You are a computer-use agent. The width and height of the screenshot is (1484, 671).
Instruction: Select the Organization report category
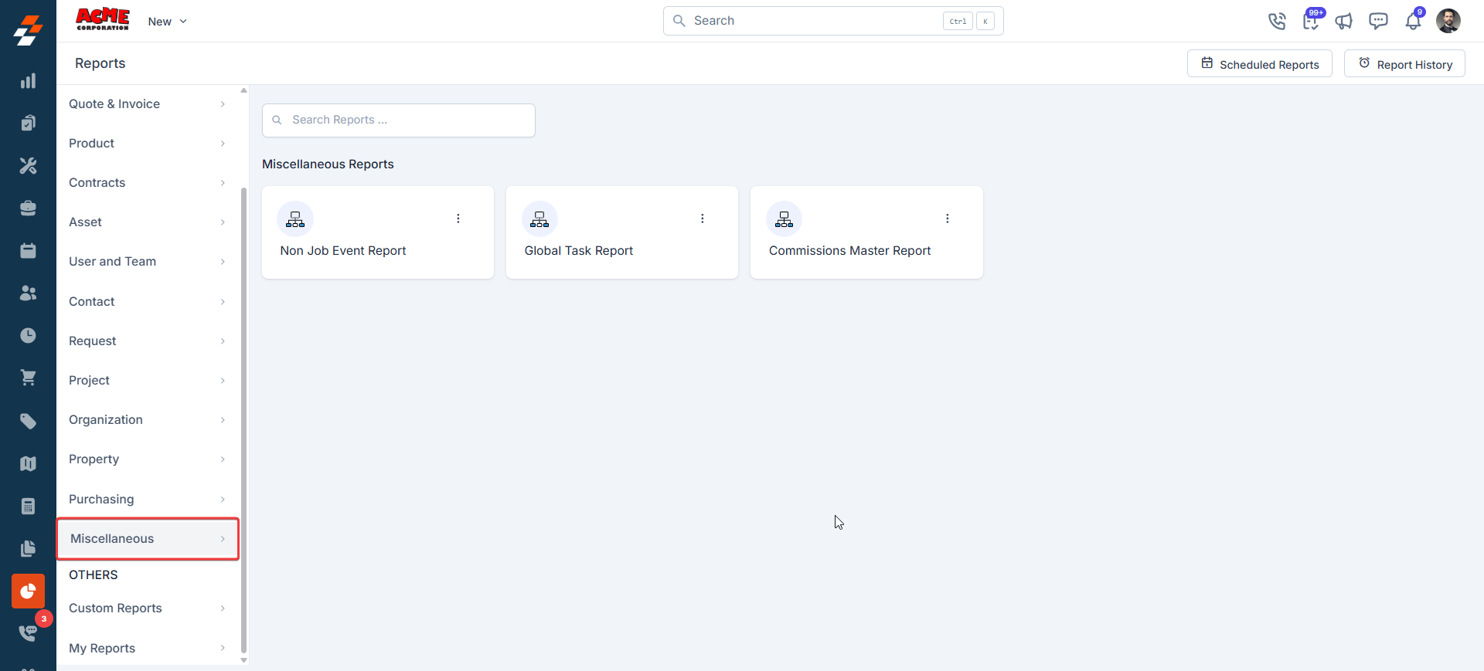(147, 420)
